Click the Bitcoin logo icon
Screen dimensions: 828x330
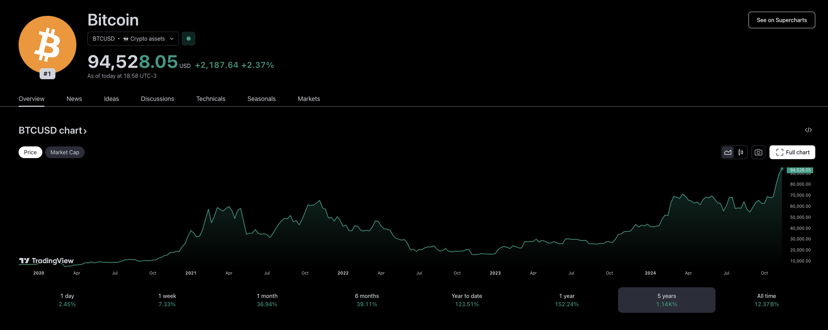47,45
